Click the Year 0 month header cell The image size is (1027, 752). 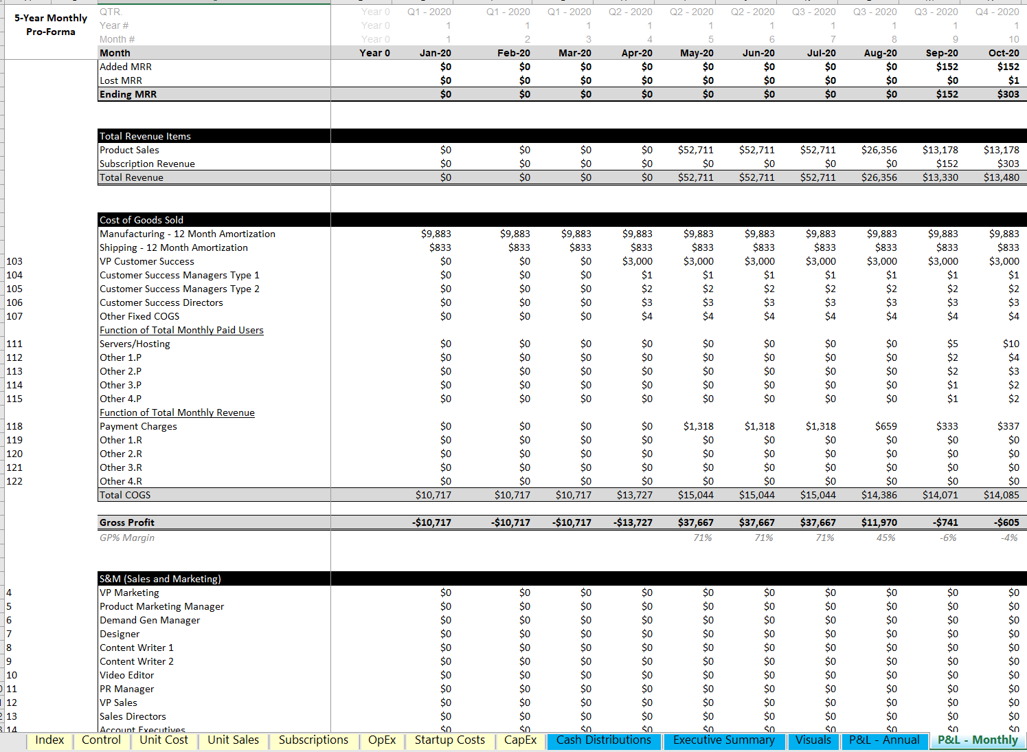[374, 53]
